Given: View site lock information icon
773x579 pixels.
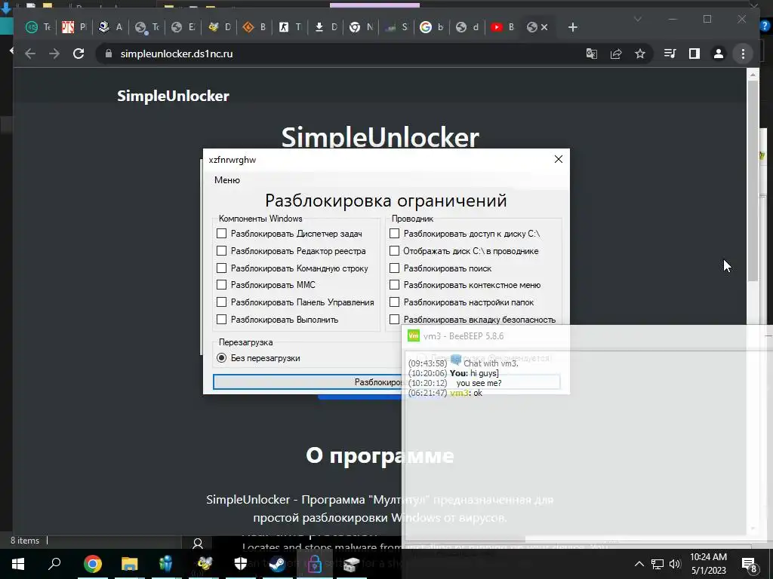Looking at the screenshot, I should click(108, 54).
